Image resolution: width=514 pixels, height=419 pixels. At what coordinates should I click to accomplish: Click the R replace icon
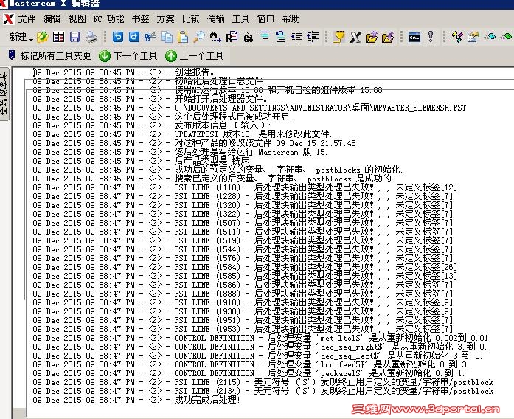coord(232,37)
